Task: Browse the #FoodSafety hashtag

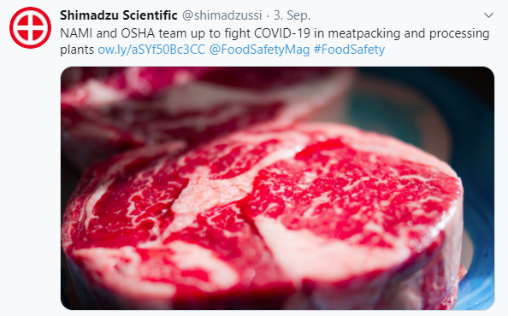Action: click(349, 50)
